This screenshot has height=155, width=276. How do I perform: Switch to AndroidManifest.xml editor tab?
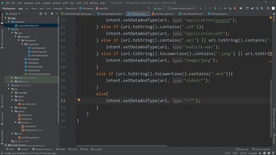[191, 14]
